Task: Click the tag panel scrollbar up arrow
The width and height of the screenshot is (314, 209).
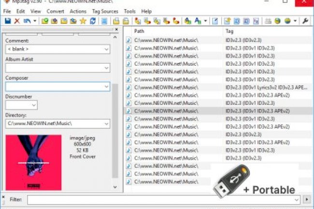Action: click(x=115, y=37)
